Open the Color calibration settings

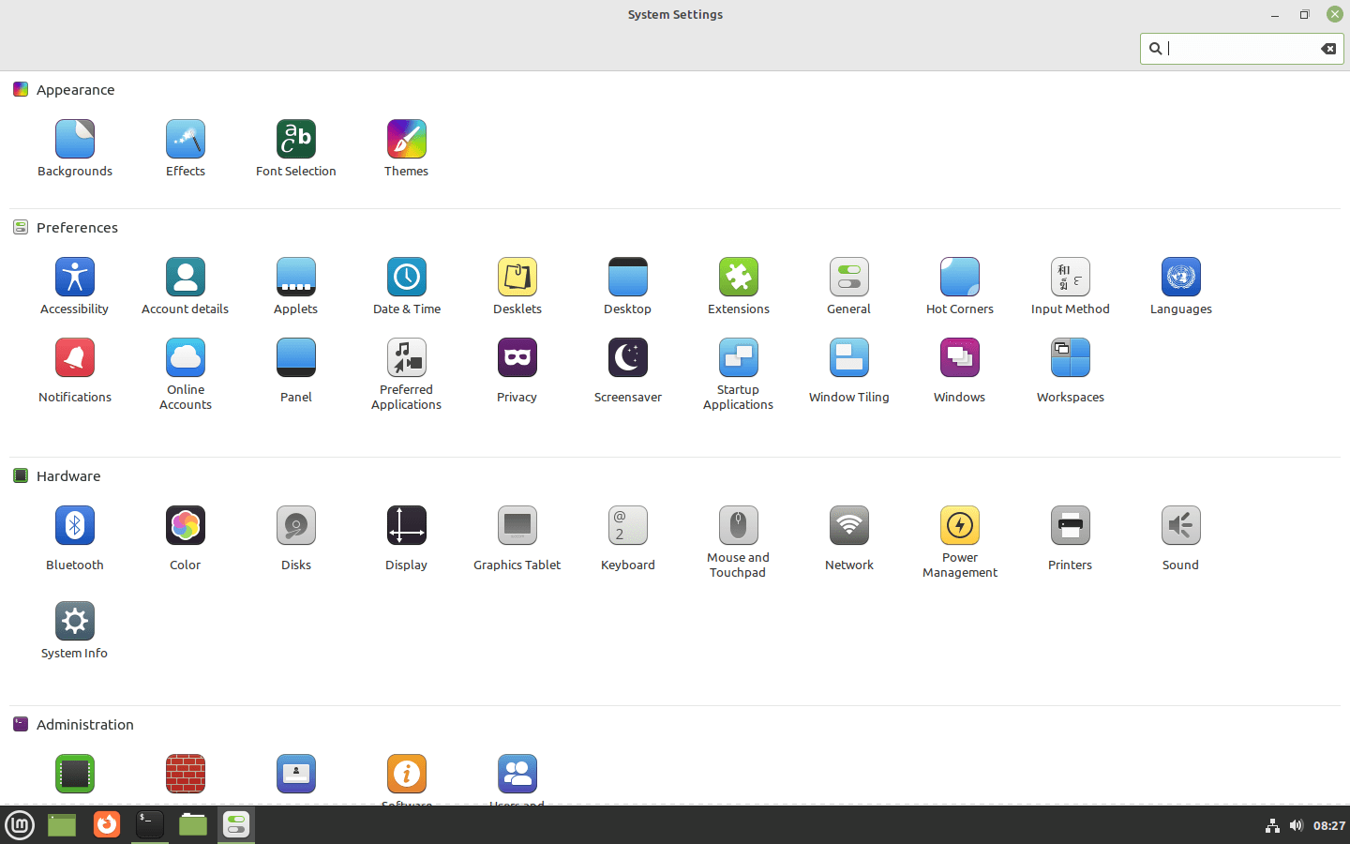coord(185,525)
